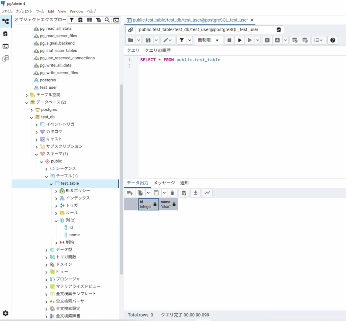Open the Query Tool sidebar database icon
The image size is (346, 321).
coord(5,34)
